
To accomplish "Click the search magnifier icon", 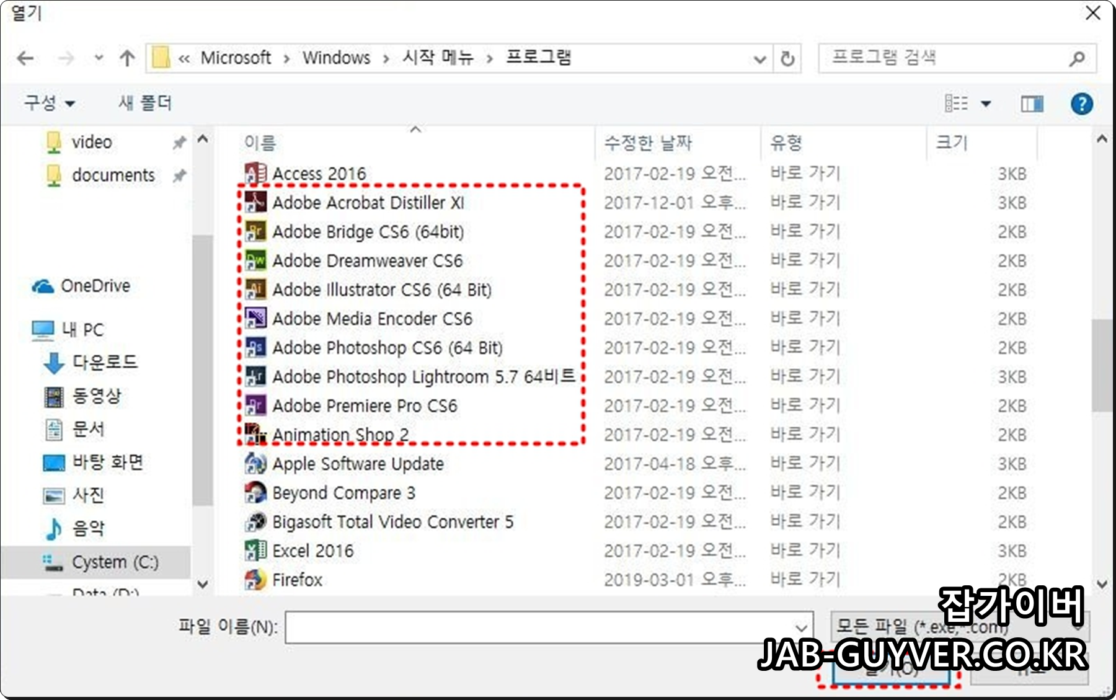I will (x=1078, y=58).
